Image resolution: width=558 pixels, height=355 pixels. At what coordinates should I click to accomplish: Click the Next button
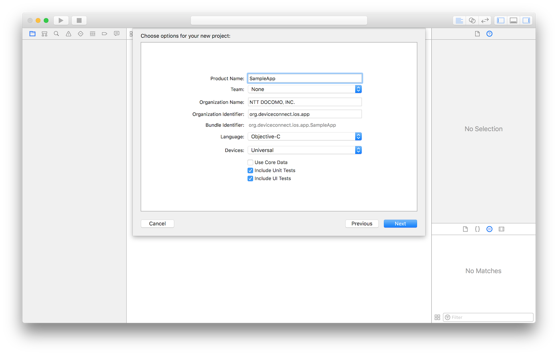(x=400, y=224)
